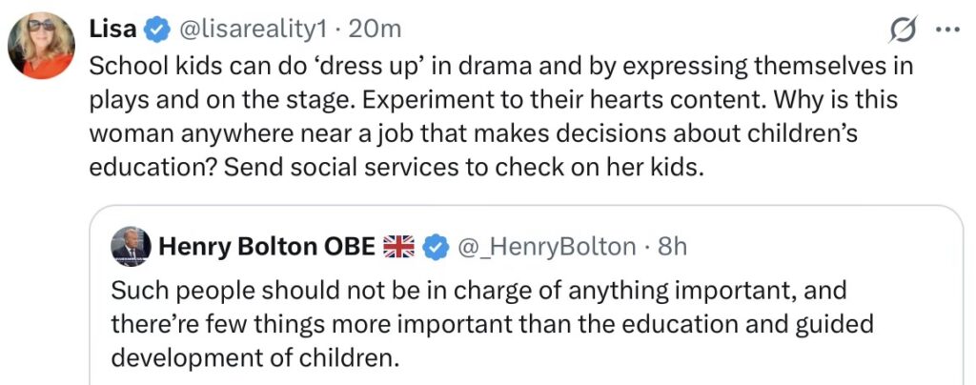Open the Lisa display name link

click(x=112, y=30)
